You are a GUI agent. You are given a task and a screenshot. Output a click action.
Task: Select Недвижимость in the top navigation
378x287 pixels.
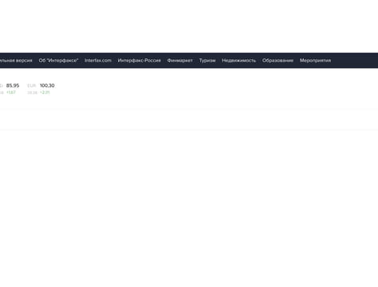pos(238,61)
